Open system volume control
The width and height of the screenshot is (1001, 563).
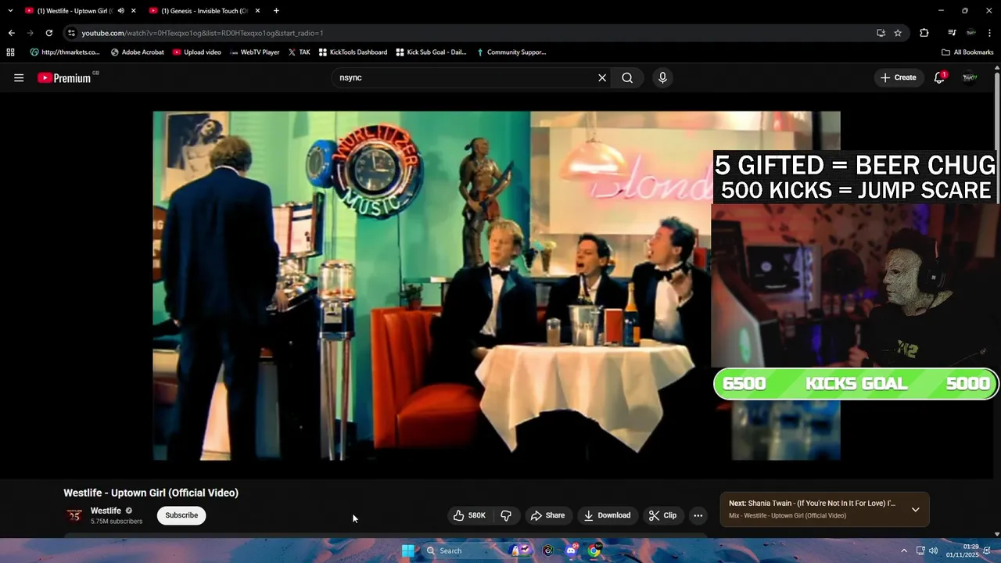pyautogui.click(x=933, y=550)
